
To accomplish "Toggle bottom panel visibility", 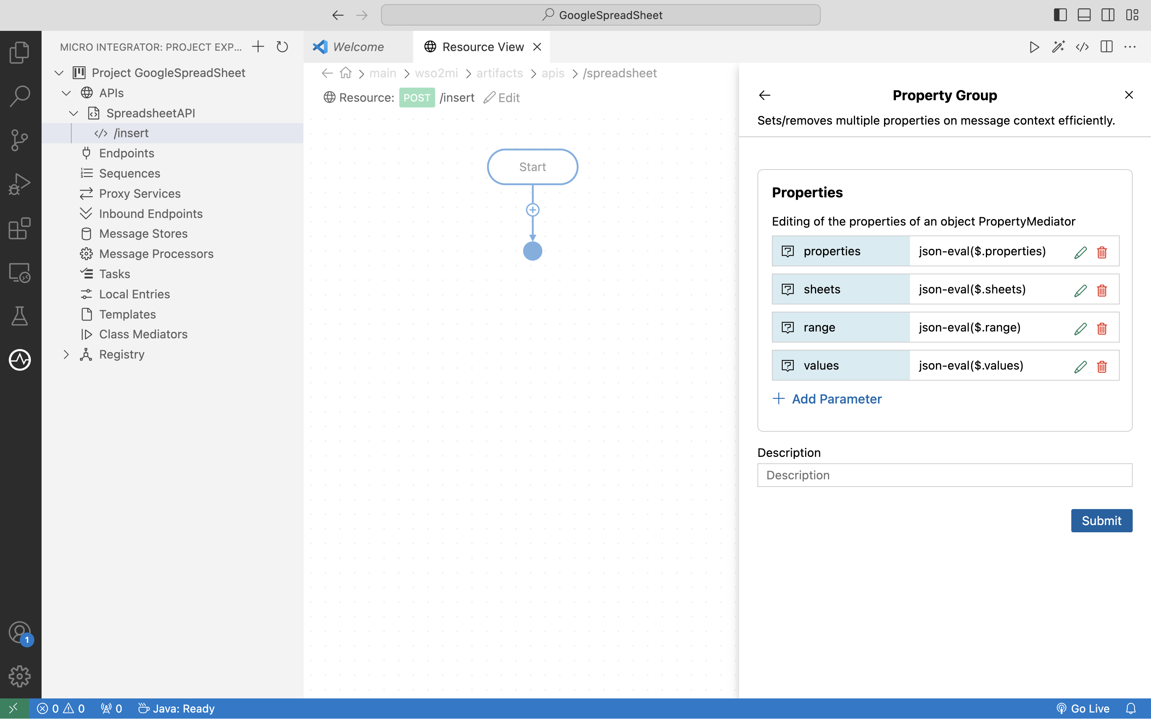I will 1084,15.
